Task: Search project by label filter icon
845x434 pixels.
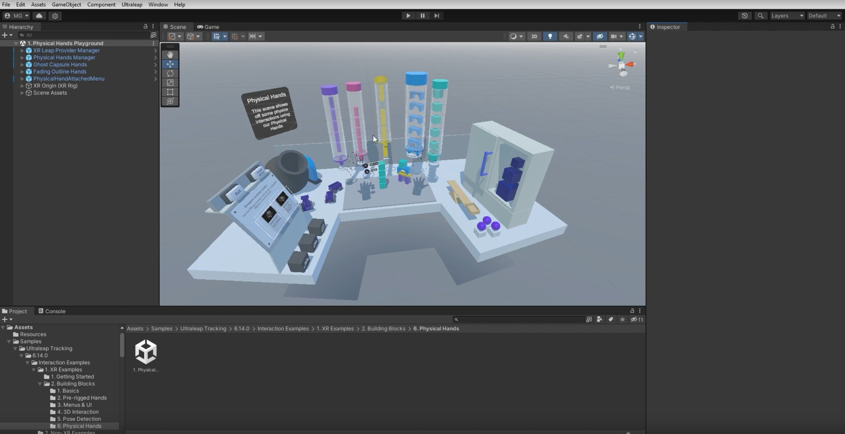Action: click(611, 319)
